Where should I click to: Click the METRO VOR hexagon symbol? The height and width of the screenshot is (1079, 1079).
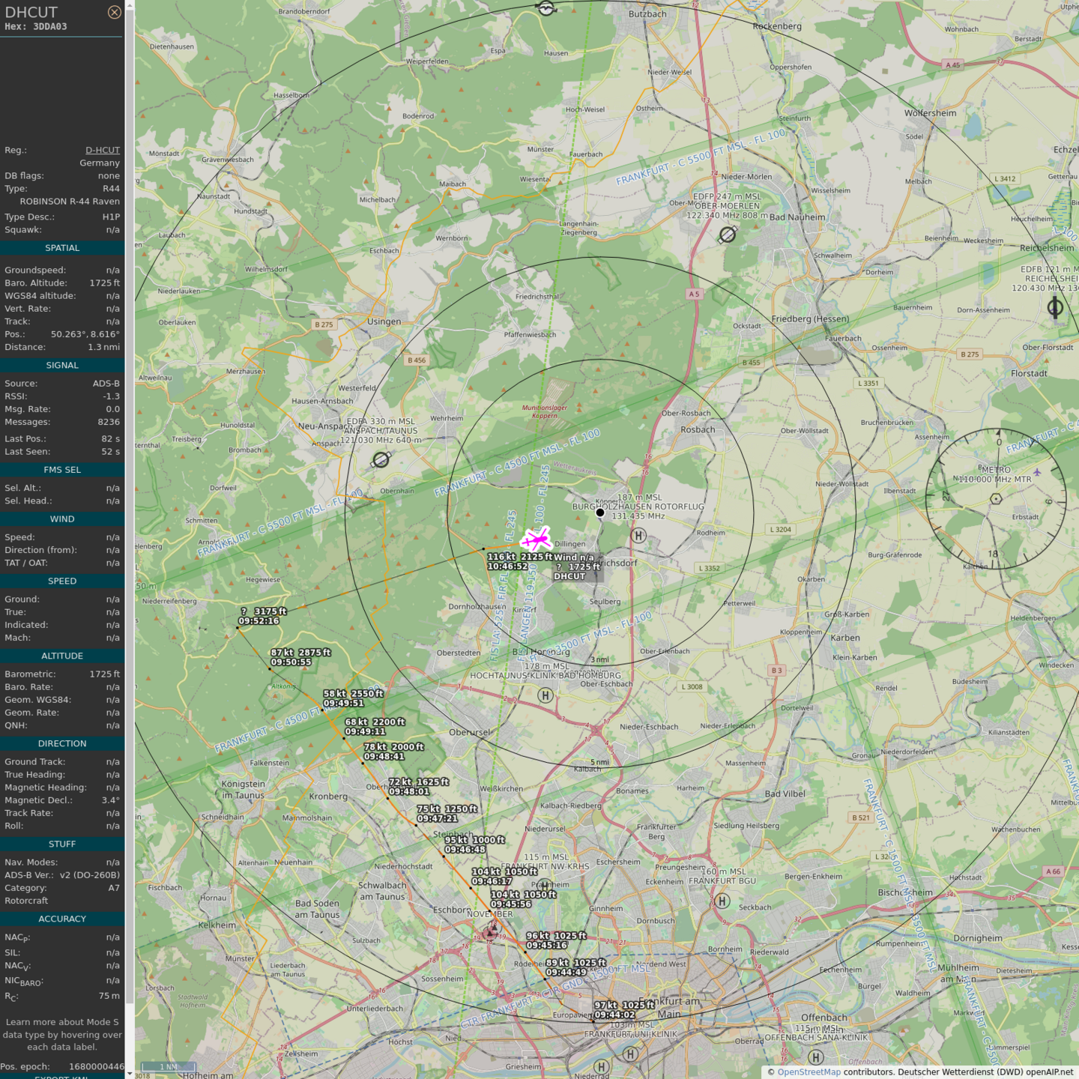click(996, 499)
